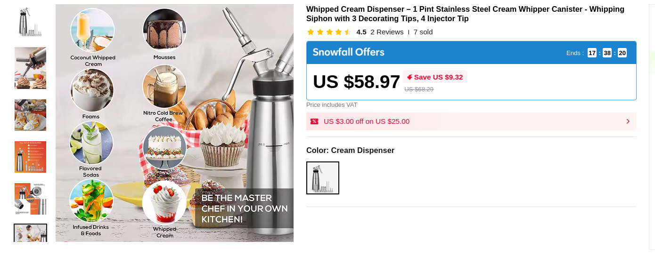Click the Flavored Sodas circle icon

91,143
